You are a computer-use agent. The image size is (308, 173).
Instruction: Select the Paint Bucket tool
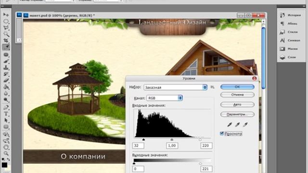(x=6, y=87)
